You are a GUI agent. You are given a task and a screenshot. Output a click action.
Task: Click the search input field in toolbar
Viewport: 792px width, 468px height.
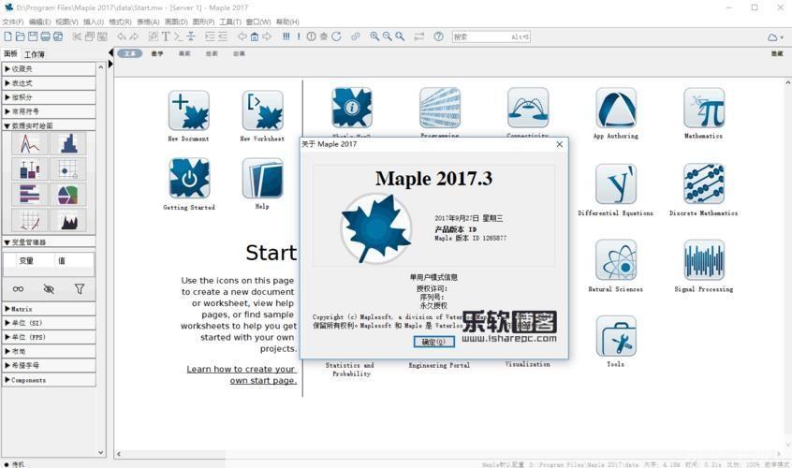[x=491, y=37]
